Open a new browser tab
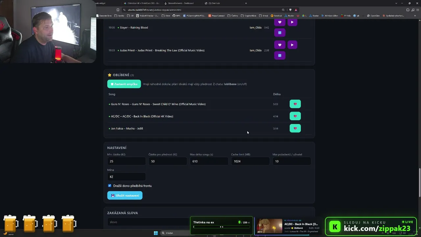Screen dimensions: 421x237 (x=246, y=3)
